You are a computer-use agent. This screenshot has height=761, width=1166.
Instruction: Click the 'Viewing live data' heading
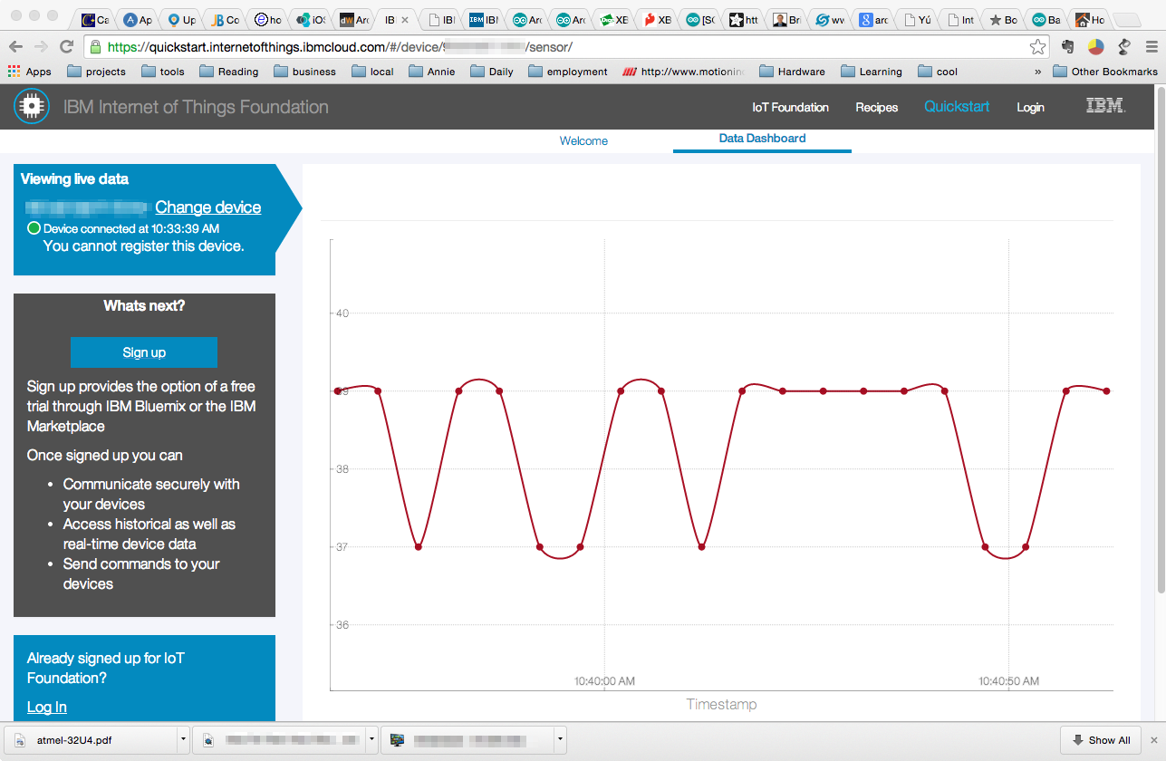(74, 179)
